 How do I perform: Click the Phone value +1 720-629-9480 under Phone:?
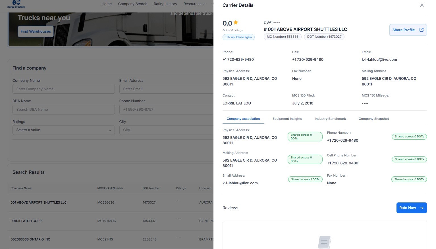click(238, 60)
